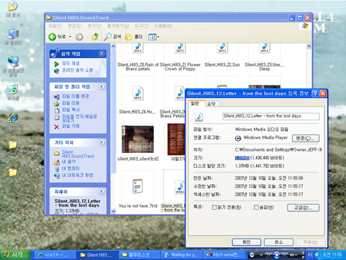Collapse the Music Tasks panel
Screen dimensions: 346x260
pyautogui.click(x=102, y=54)
